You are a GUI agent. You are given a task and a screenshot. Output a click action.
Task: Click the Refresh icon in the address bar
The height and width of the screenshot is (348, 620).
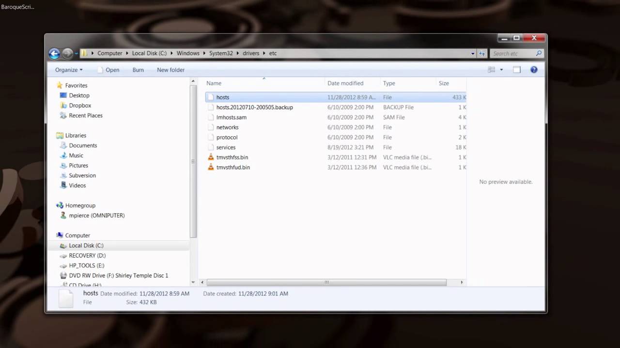[482, 53]
